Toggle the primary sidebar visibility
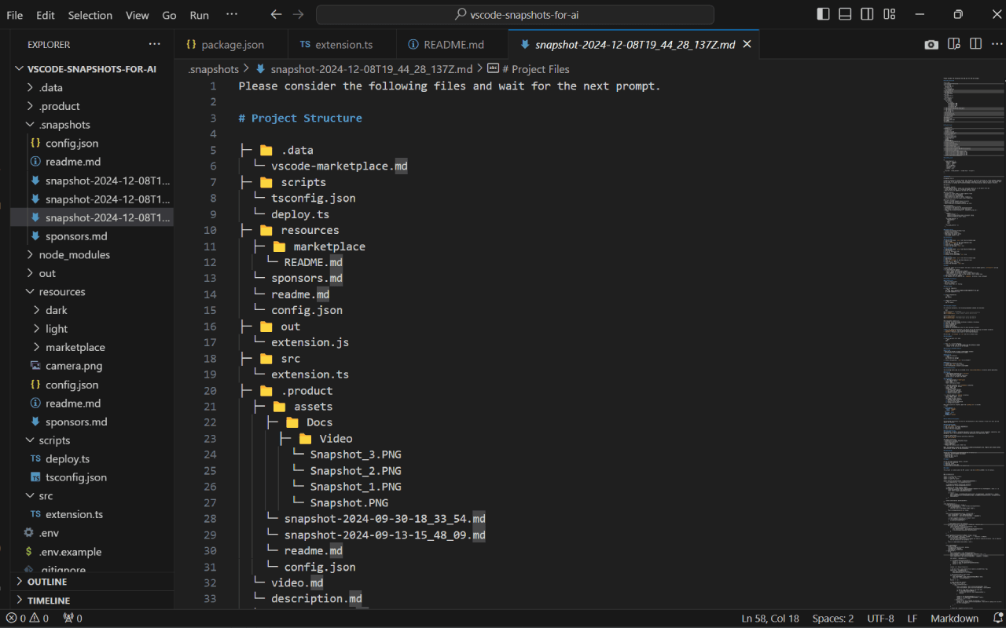This screenshot has width=1006, height=628. point(823,14)
